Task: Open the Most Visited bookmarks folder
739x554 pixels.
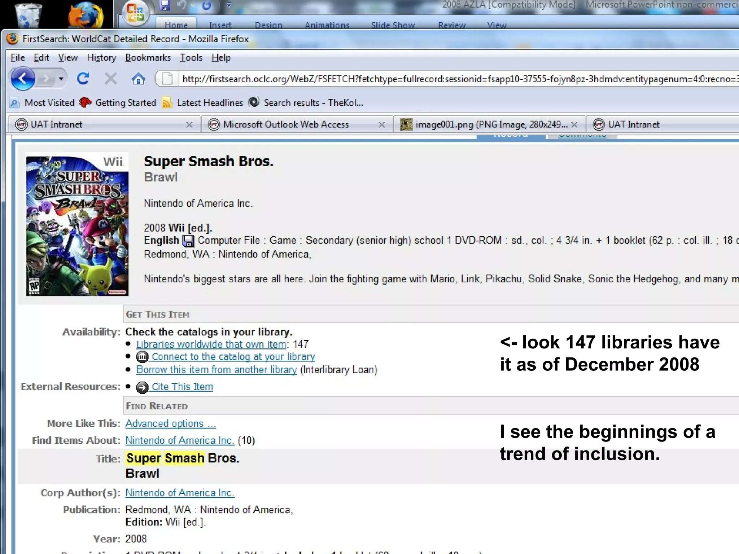Action: pyautogui.click(x=42, y=103)
